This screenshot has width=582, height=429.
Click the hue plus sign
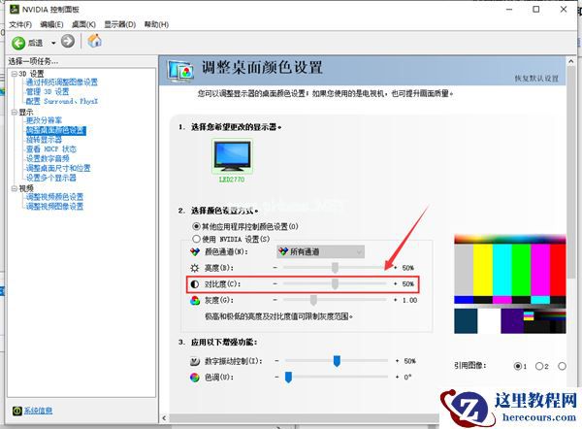(x=397, y=377)
